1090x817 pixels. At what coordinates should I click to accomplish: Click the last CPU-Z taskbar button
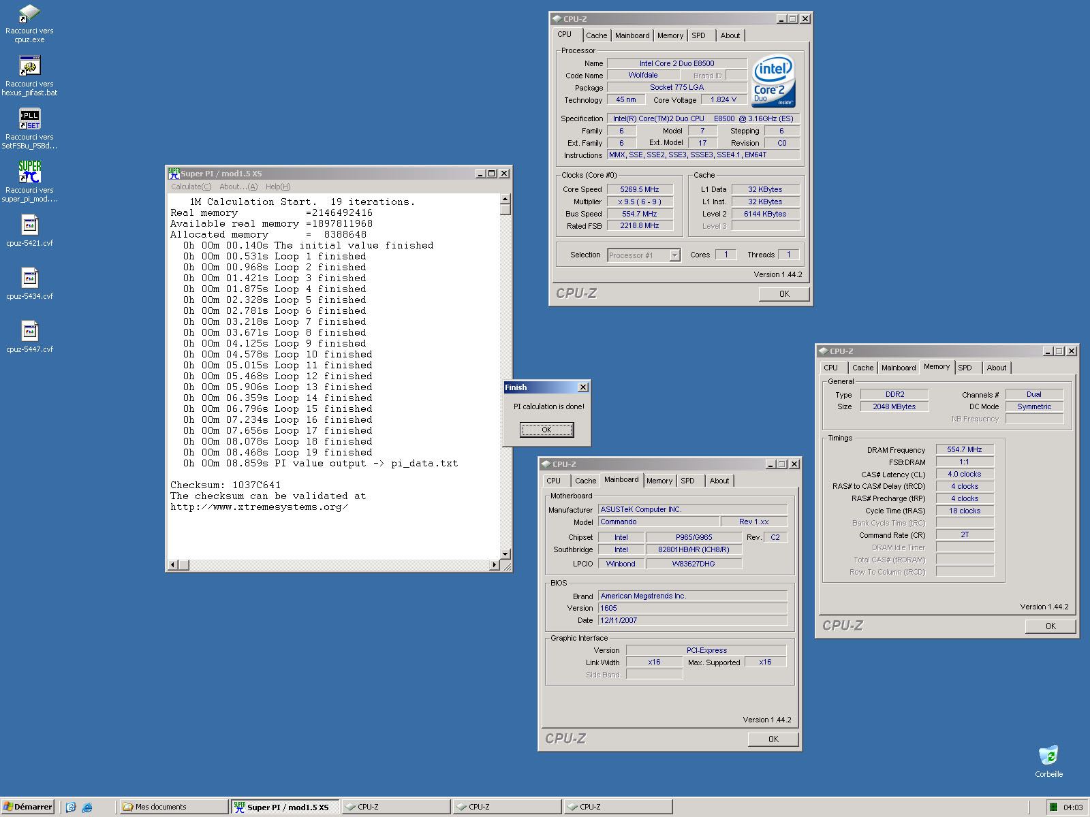(618, 807)
